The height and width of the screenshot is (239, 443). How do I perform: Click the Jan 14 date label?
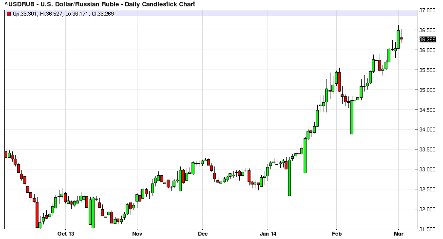point(268,234)
